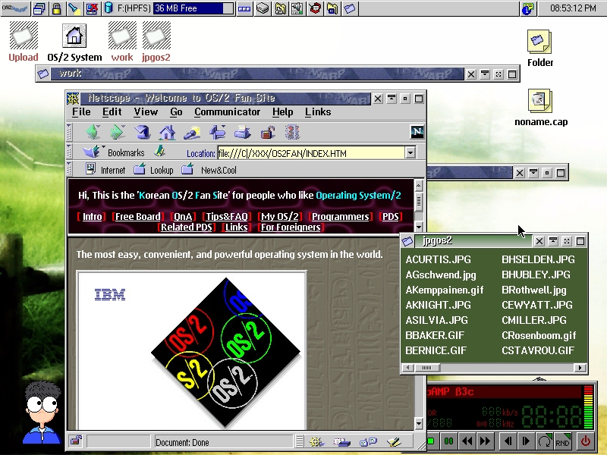Follow the Tips&FAQ link
The width and height of the screenshot is (607, 455).
pyautogui.click(x=227, y=217)
